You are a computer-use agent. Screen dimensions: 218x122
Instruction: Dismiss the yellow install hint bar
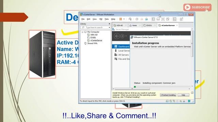(x=192, y=93)
